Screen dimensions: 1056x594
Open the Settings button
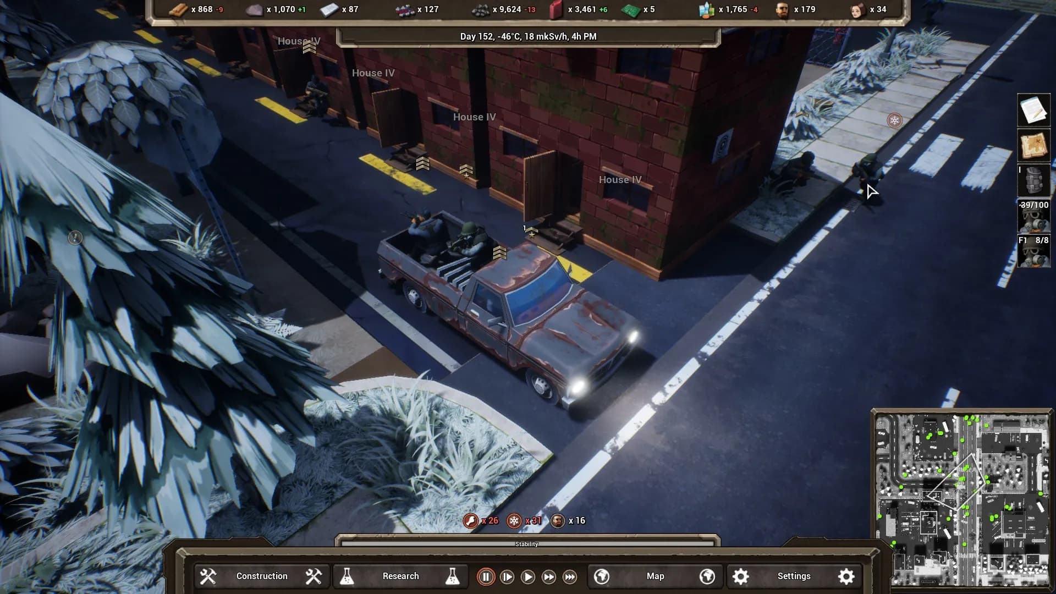[x=793, y=576]
